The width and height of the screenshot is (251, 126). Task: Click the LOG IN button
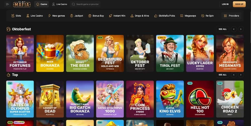(225, 4)
